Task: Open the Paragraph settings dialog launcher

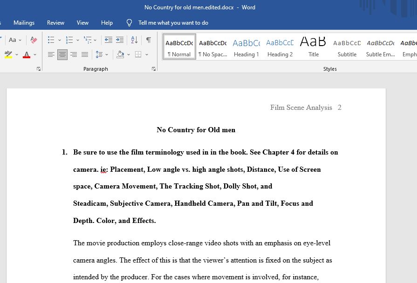Action: 153,69
